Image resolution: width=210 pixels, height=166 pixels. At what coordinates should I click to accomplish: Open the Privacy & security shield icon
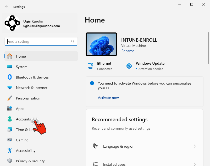coord(9,161)
